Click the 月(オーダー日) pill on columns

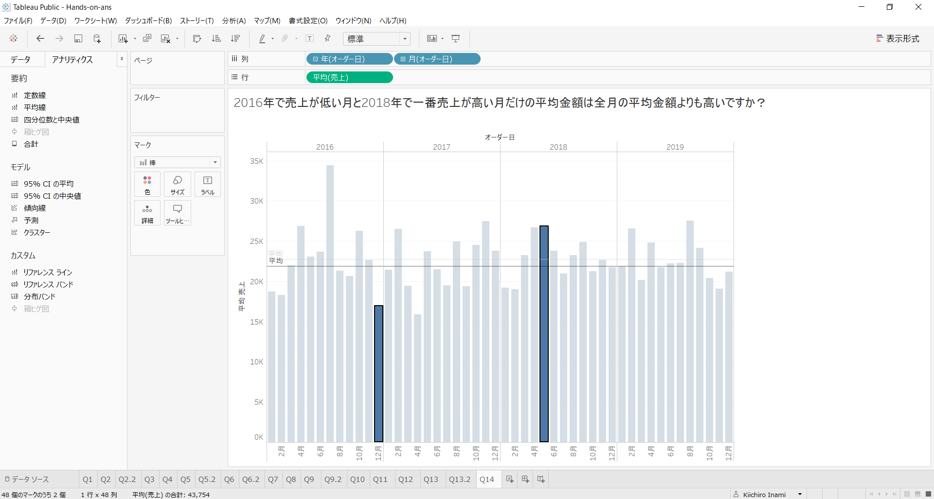point(437,59)
